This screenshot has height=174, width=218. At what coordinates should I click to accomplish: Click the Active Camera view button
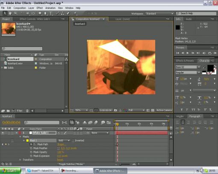point(164,110)
